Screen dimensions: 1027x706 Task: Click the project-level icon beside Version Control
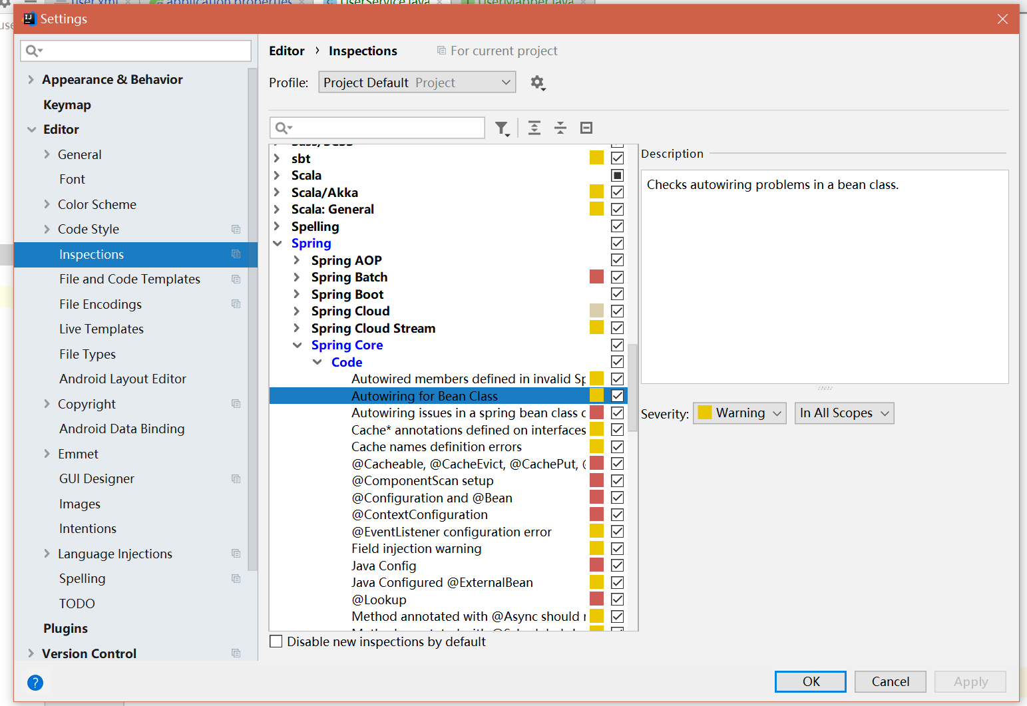coord(236,653)
